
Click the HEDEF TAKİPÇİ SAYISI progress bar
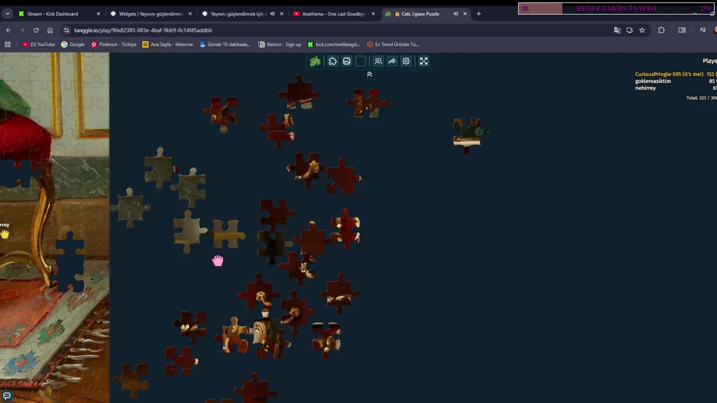tap(616, 8)
